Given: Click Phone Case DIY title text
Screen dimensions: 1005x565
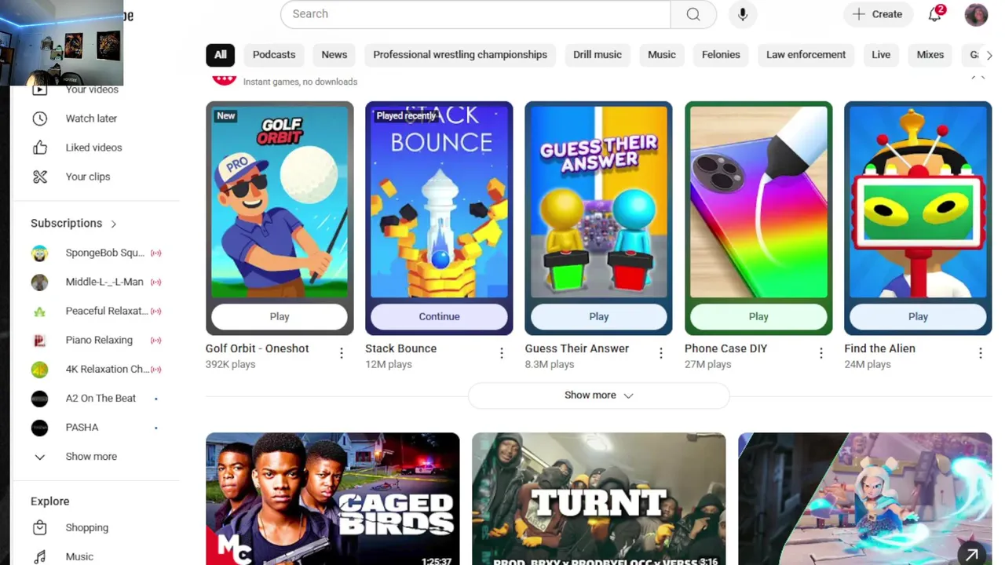Looking at the screenshot, I should tap(725, 348).
